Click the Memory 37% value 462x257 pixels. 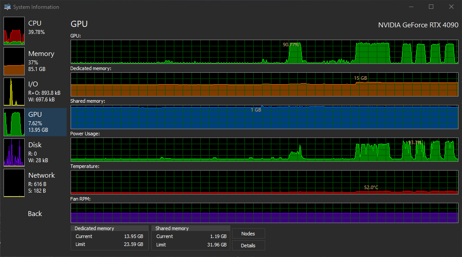click(33, 63)
